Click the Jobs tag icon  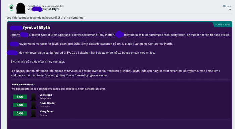click(224, 6)
